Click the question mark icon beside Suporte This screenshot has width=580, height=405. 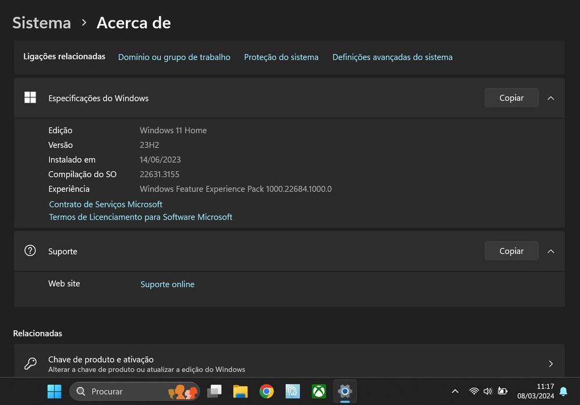[30, 250]
